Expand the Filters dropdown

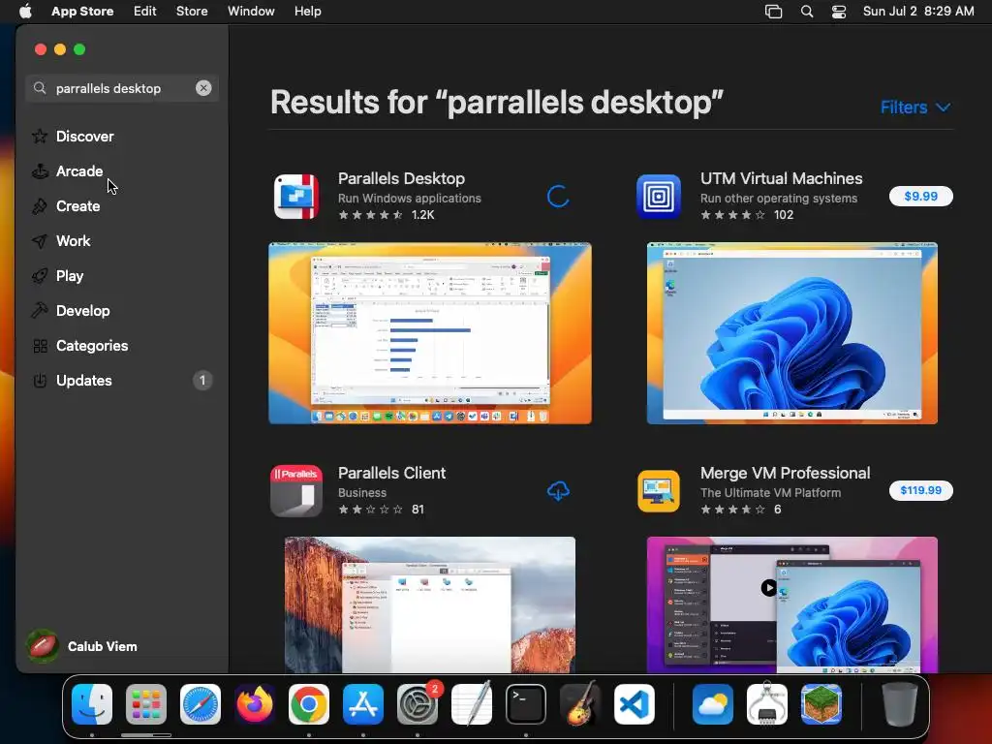pyautogui.click(x=915, y=108)
